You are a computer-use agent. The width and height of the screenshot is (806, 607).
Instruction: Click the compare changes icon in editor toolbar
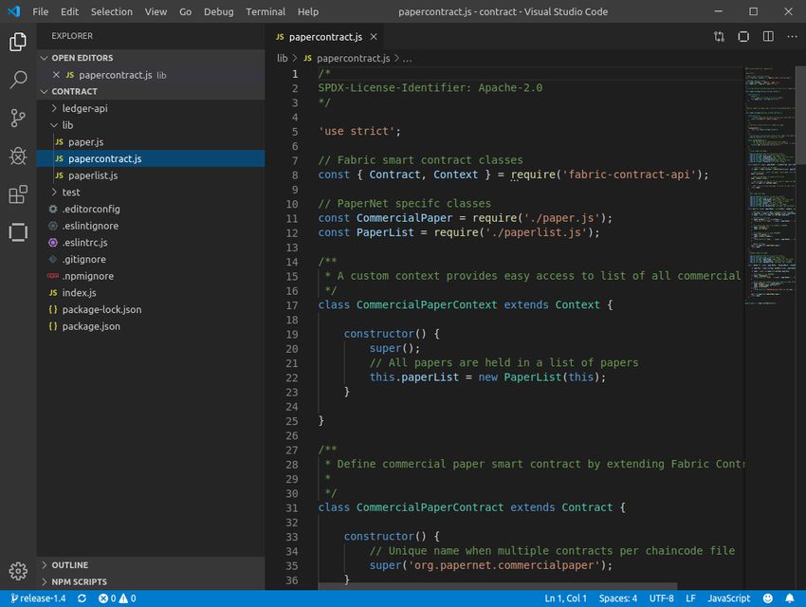[719, 36]
